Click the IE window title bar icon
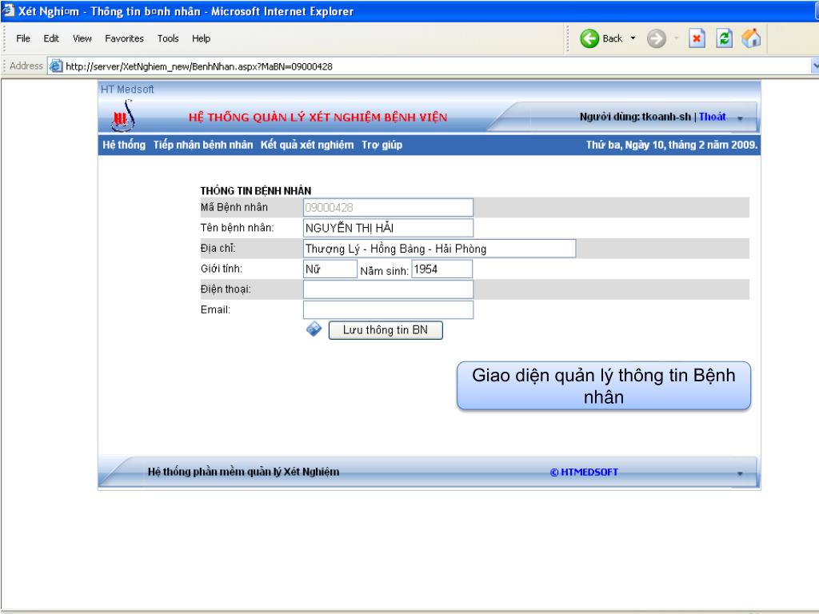This screenshot has width=819, height=614. click(8, 10)
